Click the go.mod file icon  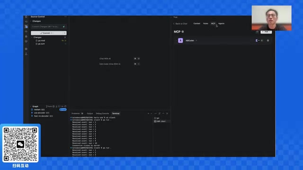tap(36, 41)
